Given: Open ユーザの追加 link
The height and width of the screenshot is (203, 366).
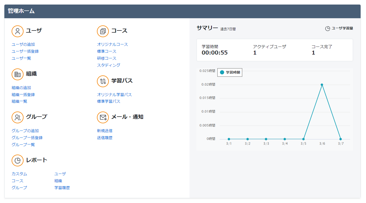Looking at the screenshot, I should [x=23, y=44].
